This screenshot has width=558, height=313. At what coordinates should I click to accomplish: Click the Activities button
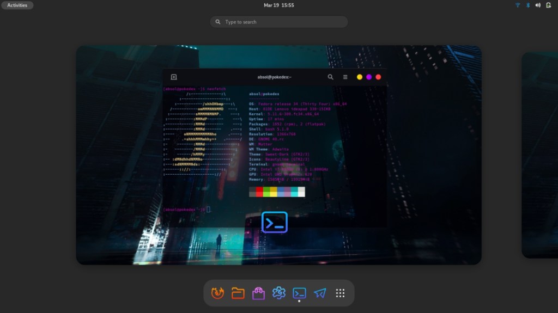pos(17,5)
